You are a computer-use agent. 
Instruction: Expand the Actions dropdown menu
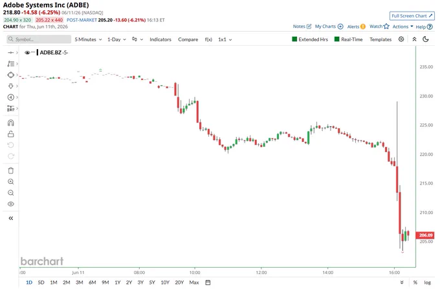(x=402, y=26)
